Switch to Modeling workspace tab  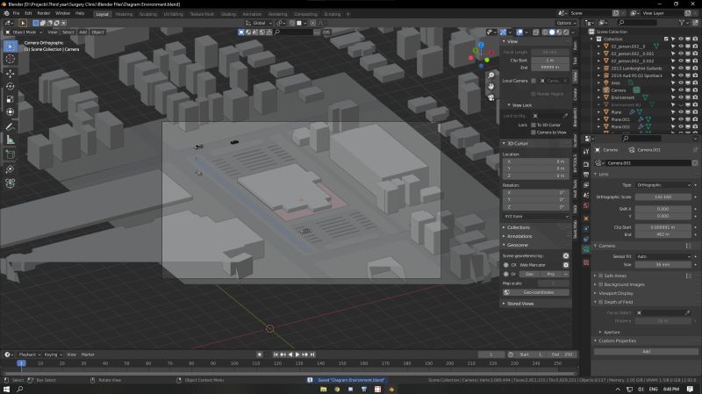coord(124,14)
